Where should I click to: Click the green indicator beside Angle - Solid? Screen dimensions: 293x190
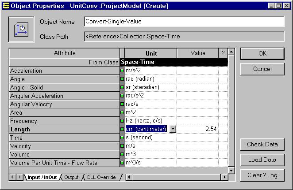122,87
